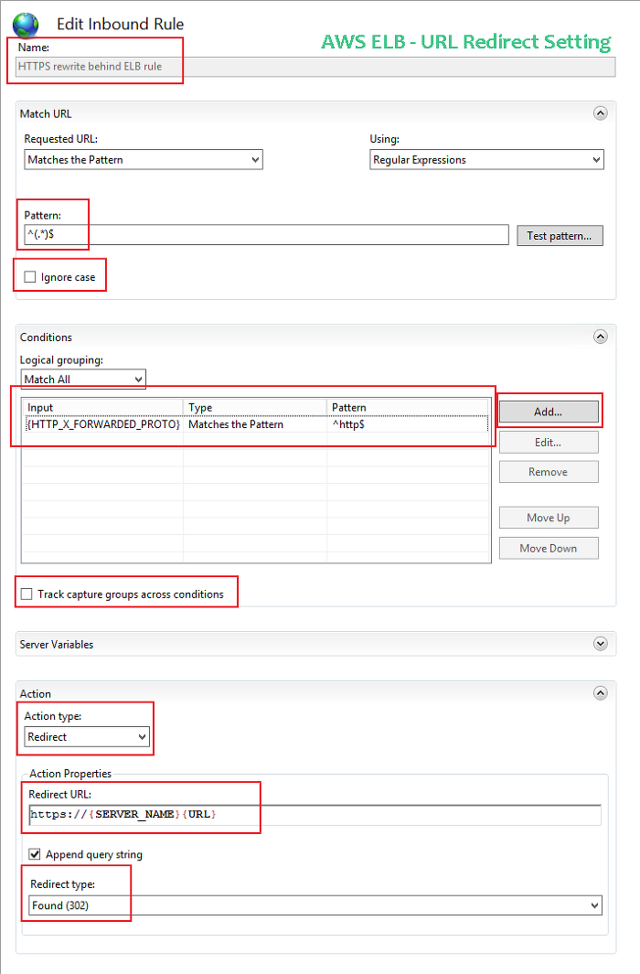Collapse the Conditions section
Screen dimensions: 640x974
coord(601,337)
